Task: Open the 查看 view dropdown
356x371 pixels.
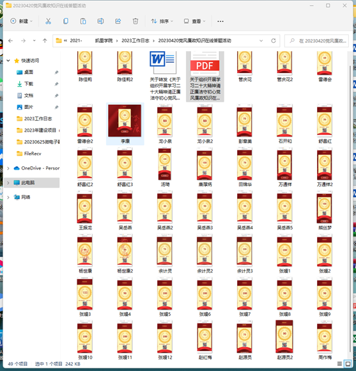Action: (x=194, y=21)
